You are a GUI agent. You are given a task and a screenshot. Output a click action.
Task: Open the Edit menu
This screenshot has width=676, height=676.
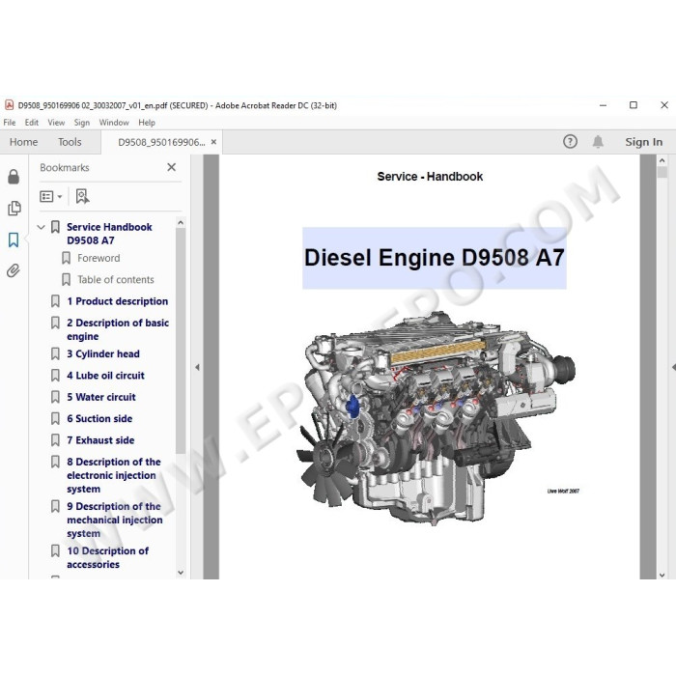pyautogui.click(x=32, y=123)
